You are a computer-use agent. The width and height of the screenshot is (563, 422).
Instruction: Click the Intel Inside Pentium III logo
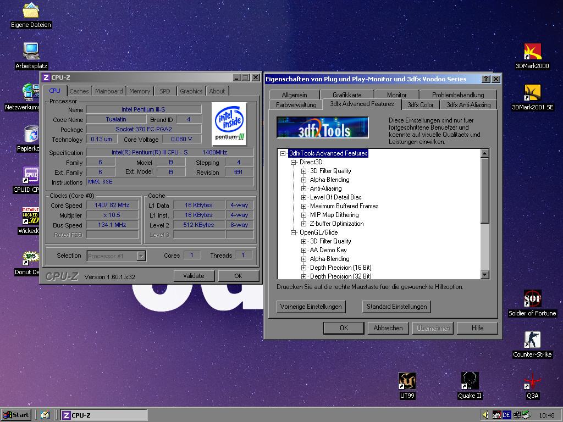click(229, 124)
